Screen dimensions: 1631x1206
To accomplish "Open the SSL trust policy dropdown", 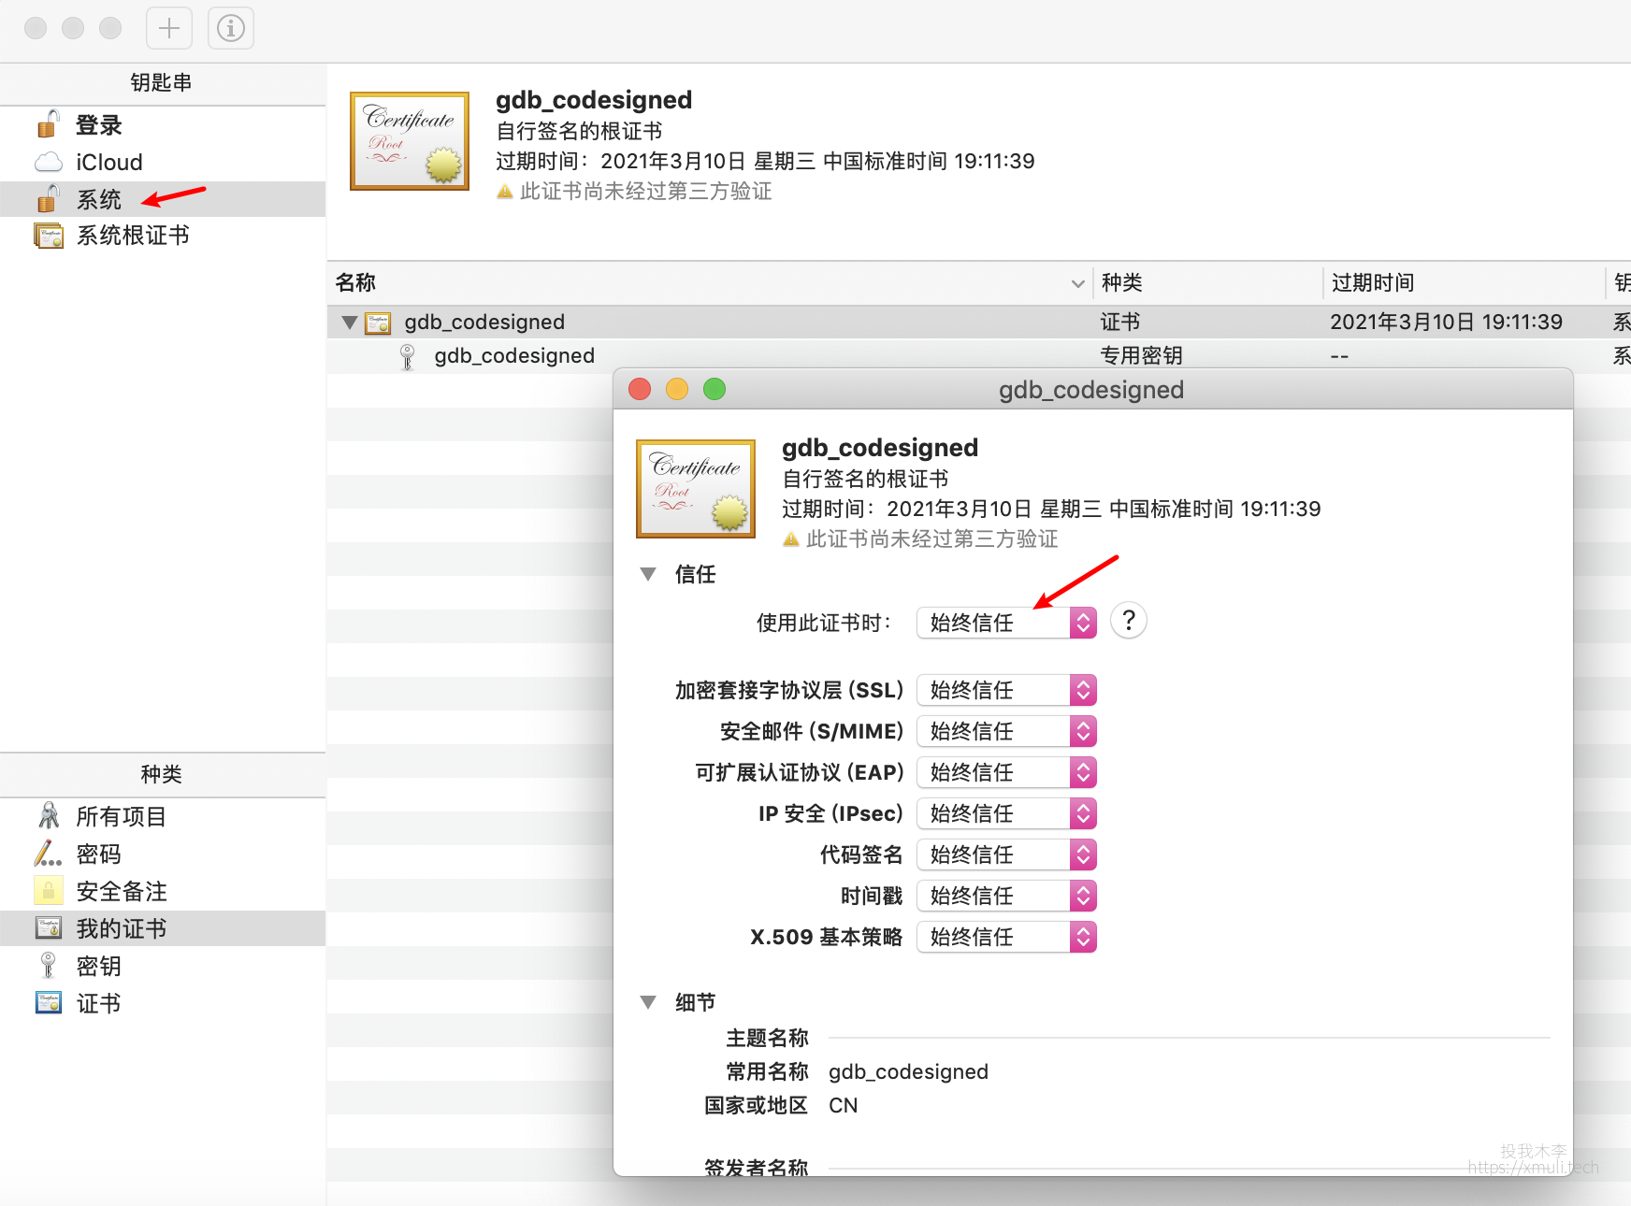I will click(x=1006, y=690).
